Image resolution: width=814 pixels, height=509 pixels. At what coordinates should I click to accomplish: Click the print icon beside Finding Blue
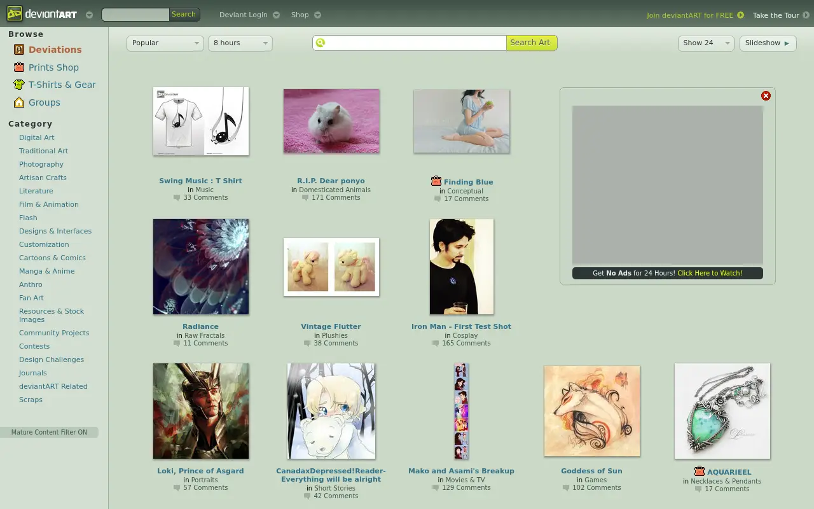(436, 181)
